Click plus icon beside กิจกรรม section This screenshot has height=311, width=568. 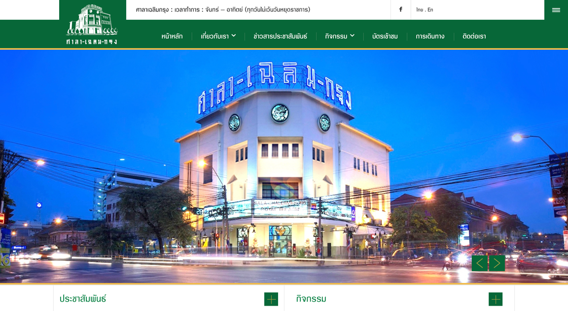point(496,299)
